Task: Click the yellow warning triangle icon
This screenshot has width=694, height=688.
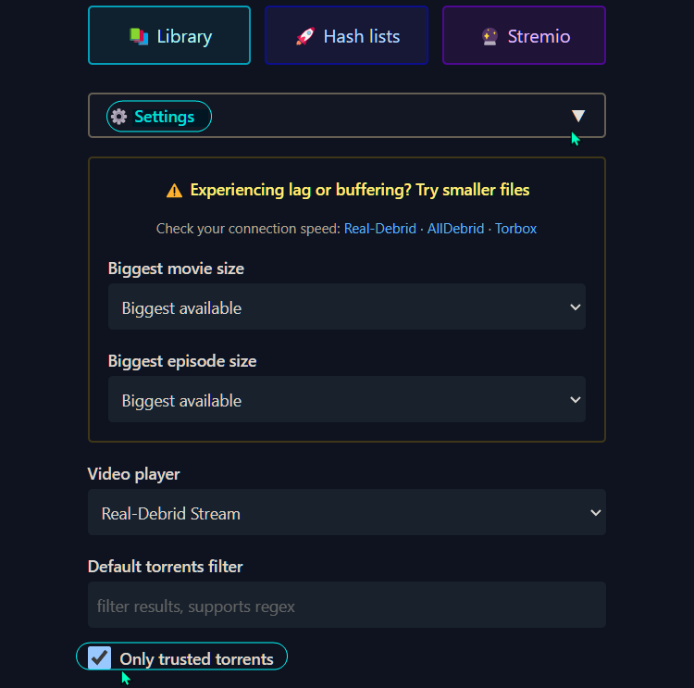Action: click(x=174, y=191)
